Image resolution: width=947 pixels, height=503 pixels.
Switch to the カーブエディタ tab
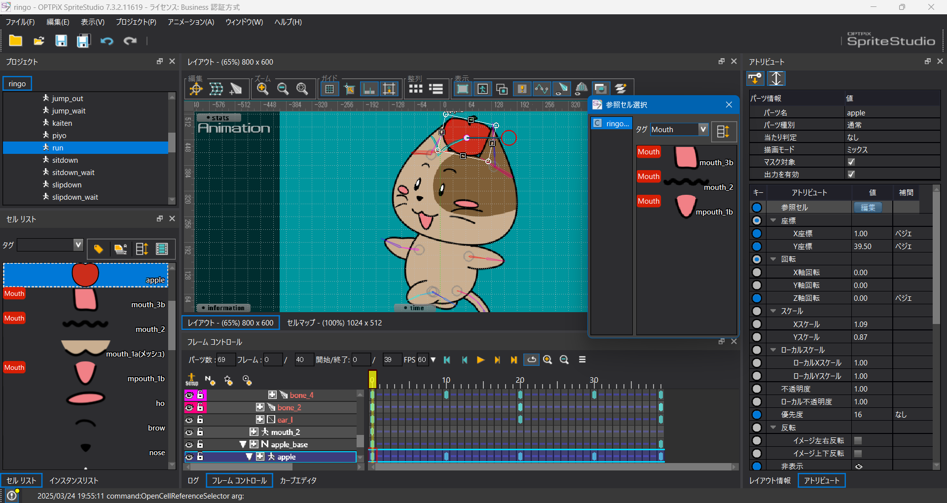tap(298, 480)
